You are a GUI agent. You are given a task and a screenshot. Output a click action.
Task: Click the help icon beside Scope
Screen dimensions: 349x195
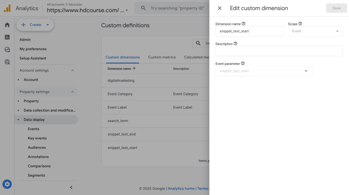300,24
